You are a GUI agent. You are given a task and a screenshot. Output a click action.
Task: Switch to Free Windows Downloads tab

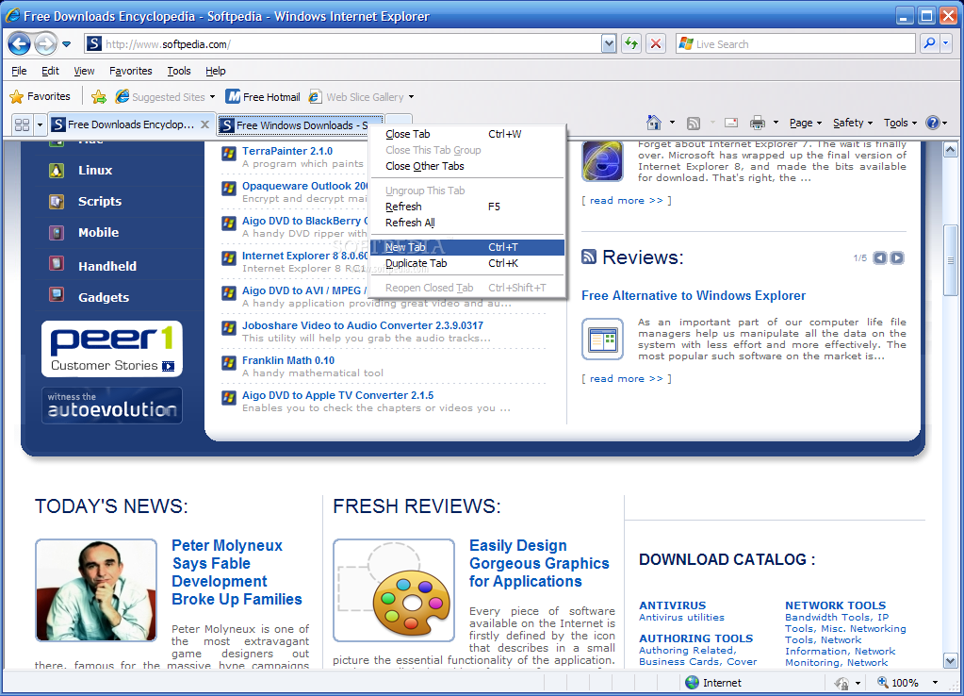294,125
